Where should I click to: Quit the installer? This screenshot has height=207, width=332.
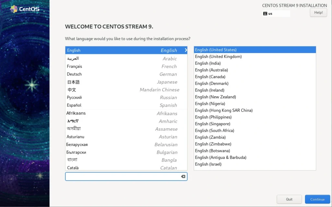(289, 199)
